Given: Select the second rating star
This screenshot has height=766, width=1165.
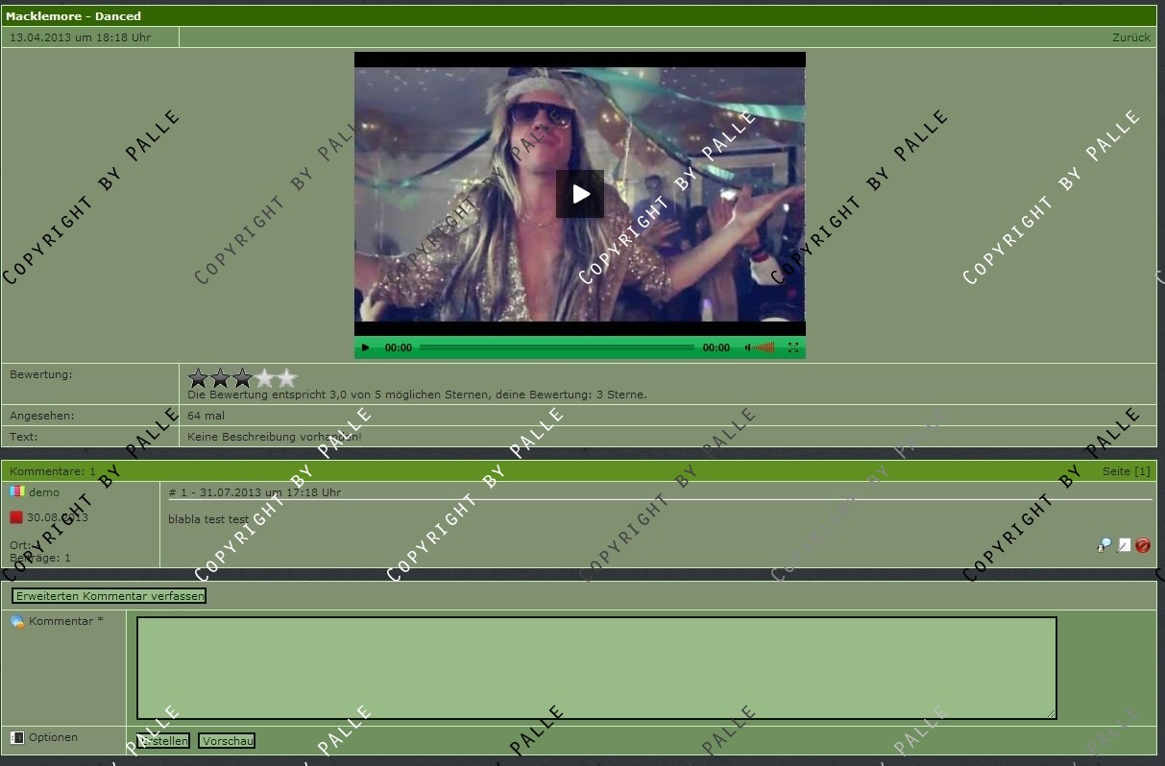Looking at the screenshot, I should [x=221, y=378].
